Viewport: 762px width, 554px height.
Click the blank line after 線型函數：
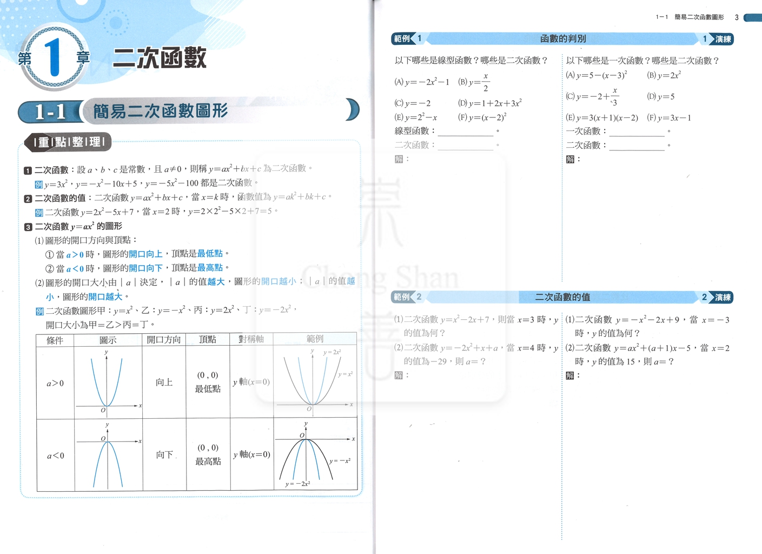[x=466, y=131]
